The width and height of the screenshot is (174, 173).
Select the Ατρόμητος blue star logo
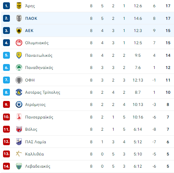click(19, 104)
